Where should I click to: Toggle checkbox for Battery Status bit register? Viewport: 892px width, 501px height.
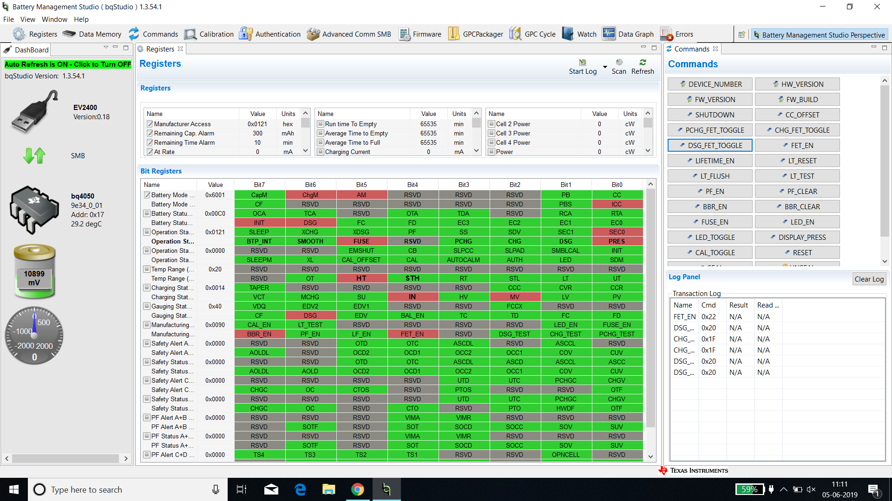pos(147,213)
